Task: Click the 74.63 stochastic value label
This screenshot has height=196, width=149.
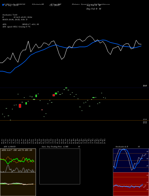Action: point(145,155)
